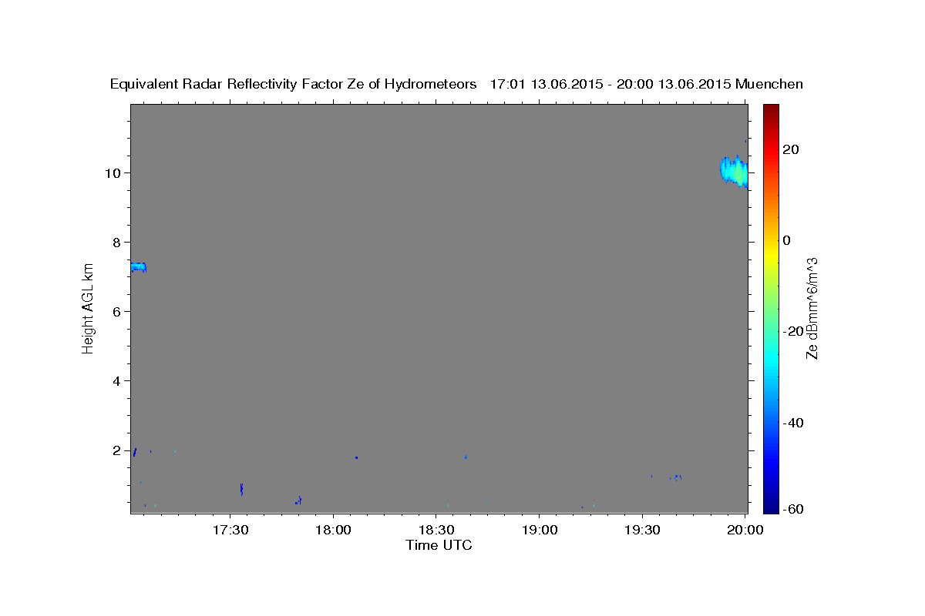Click the small blue echo at 17:33 near 1 km
The height and width of the screenshot is (616, 925).
pos(242,489)
